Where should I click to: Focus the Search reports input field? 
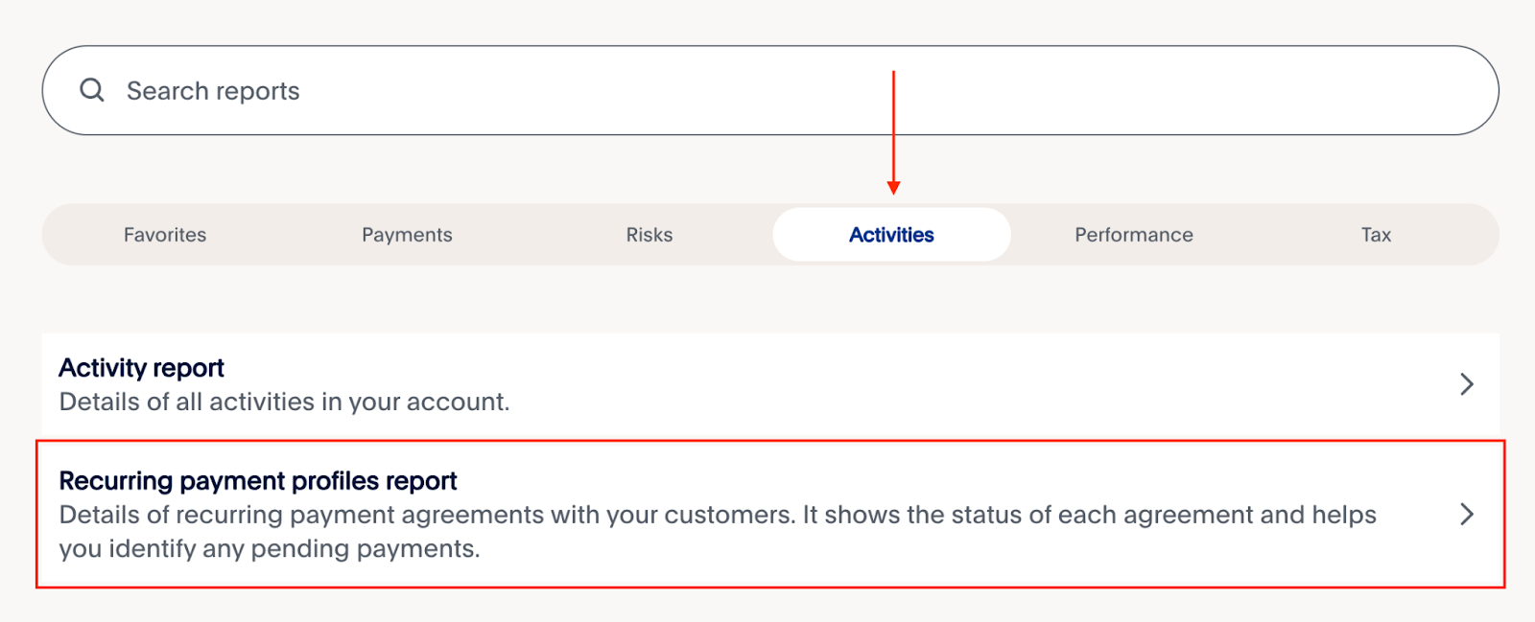770,90
